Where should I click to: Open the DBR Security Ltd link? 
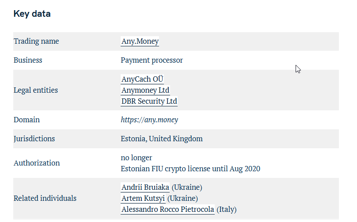point(149,101)
